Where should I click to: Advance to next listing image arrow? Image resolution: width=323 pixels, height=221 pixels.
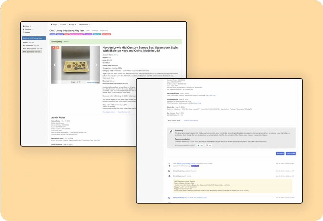coord(97,65)
